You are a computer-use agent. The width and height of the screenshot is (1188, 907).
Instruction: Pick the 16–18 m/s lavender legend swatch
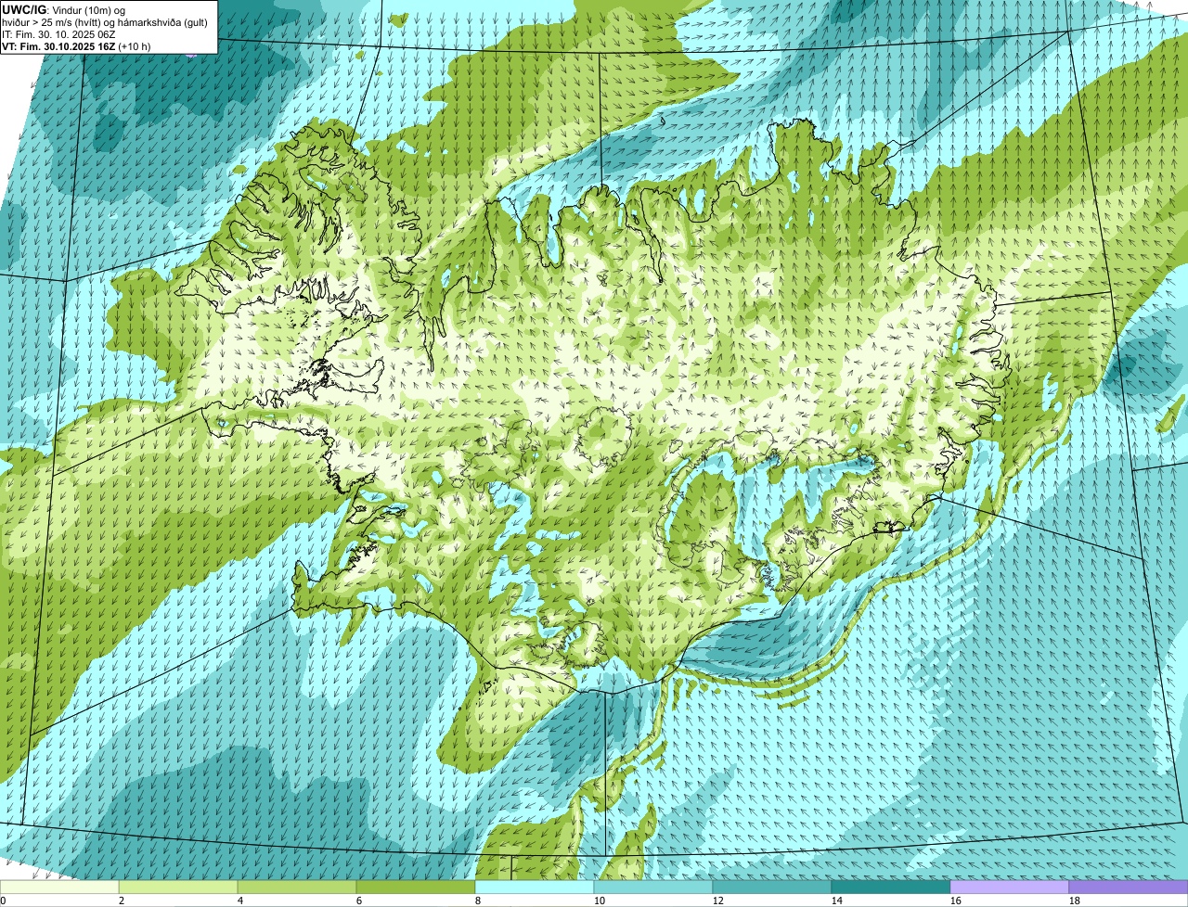tap(1010, 888)
